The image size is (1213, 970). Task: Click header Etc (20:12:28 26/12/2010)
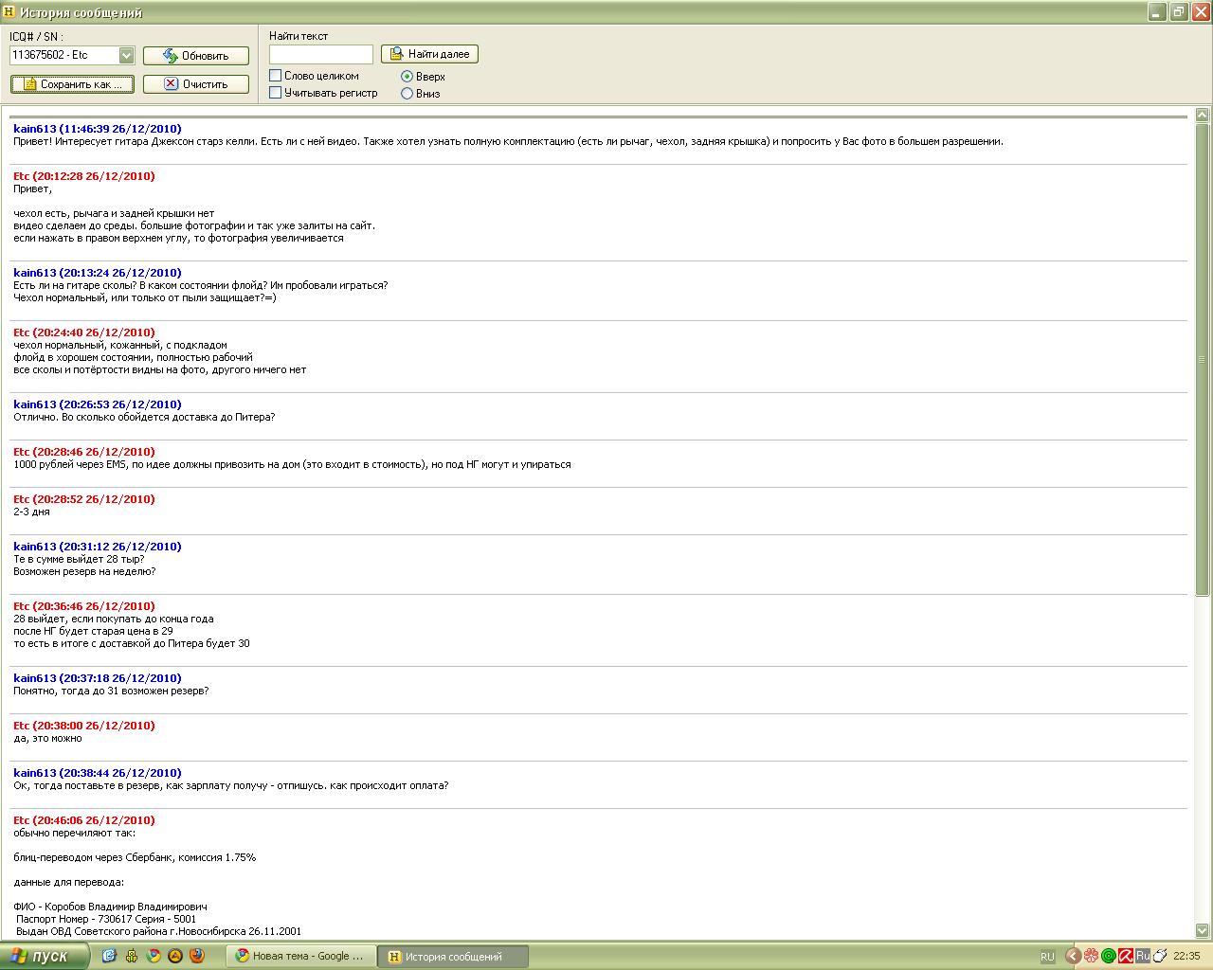point(84,176)
